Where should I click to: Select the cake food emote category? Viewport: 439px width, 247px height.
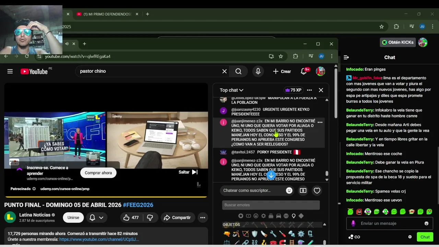pyautogui.click(x=271, y=216)
